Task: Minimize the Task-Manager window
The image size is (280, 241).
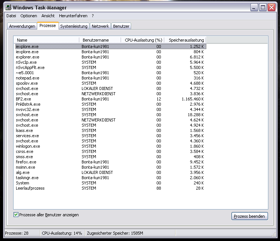Action: pyautogui.click(x=254, y=7)
